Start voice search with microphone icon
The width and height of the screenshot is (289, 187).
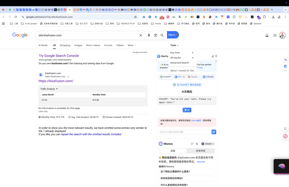click(149, 35)
